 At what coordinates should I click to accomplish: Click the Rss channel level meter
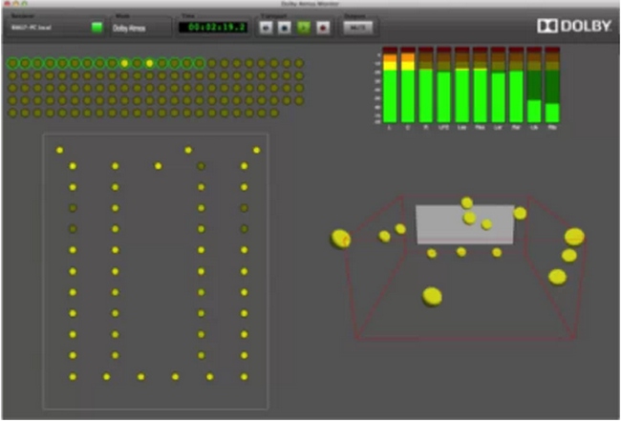(480, 85)
